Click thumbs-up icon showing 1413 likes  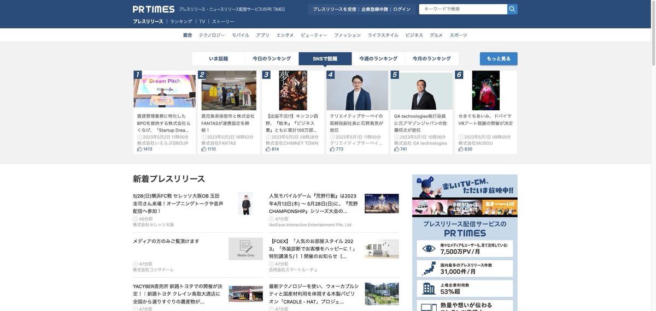click(139, 149)
